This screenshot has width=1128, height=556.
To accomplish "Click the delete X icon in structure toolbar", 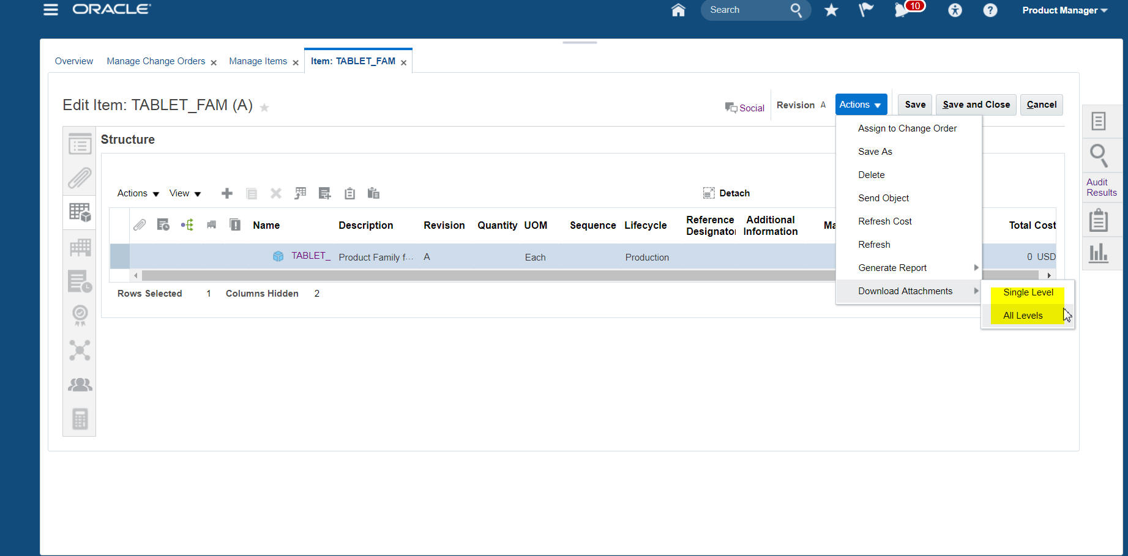I will click(276, 193).
